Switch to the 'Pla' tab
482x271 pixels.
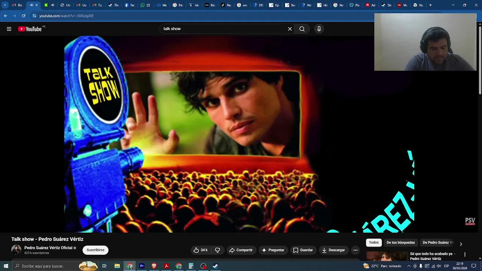(355, 5)
